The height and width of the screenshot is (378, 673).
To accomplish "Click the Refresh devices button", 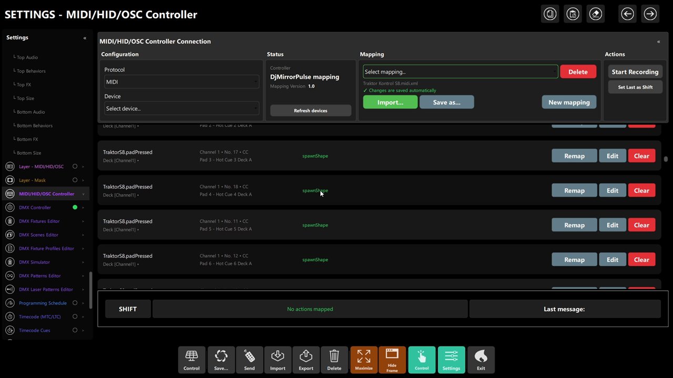I will [x=311, y=111].
